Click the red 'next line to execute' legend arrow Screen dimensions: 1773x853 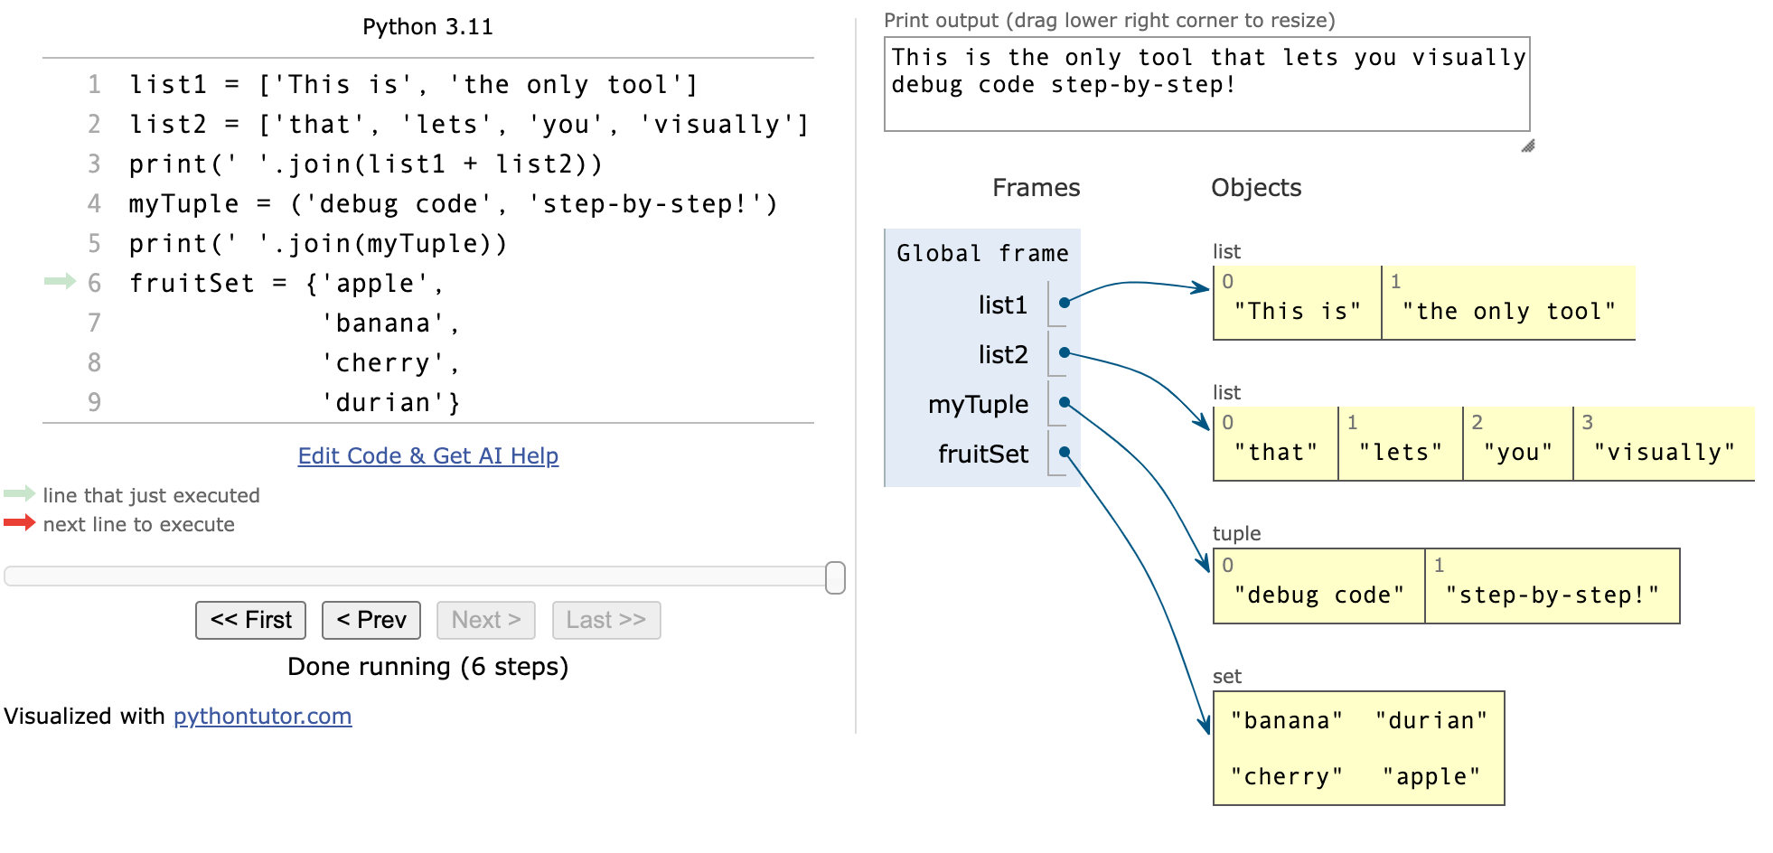coord(19,522)
